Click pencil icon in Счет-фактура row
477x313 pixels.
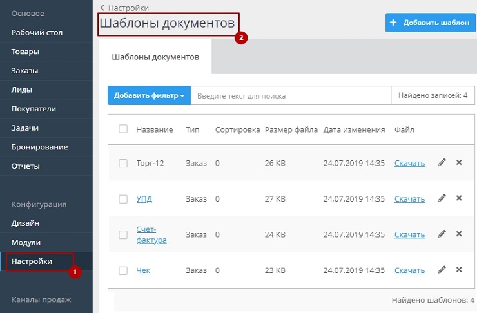click(x=442, y=234)
